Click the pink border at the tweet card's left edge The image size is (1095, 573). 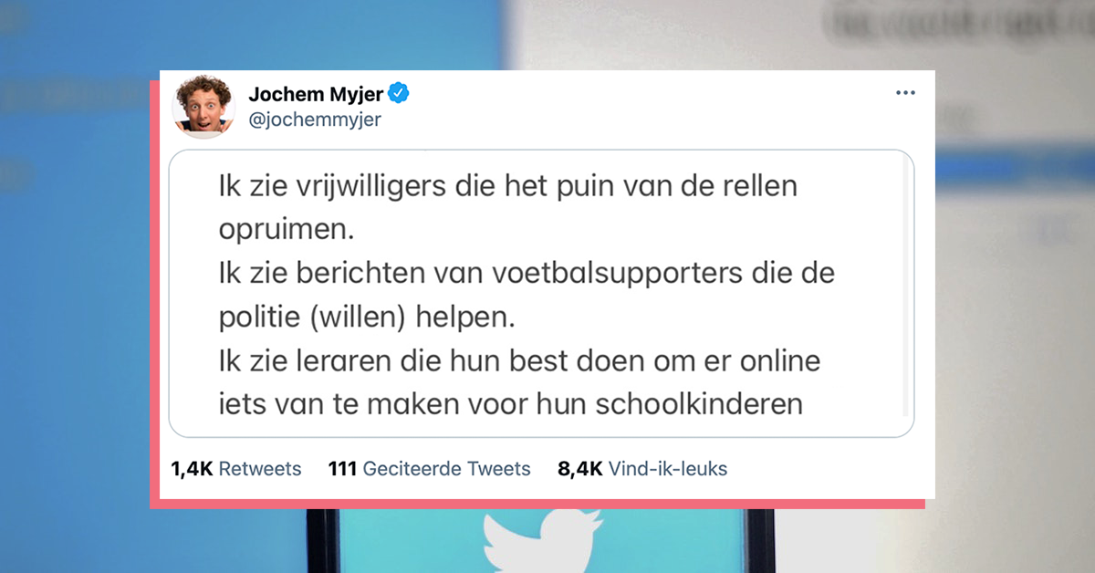point(154,290)
